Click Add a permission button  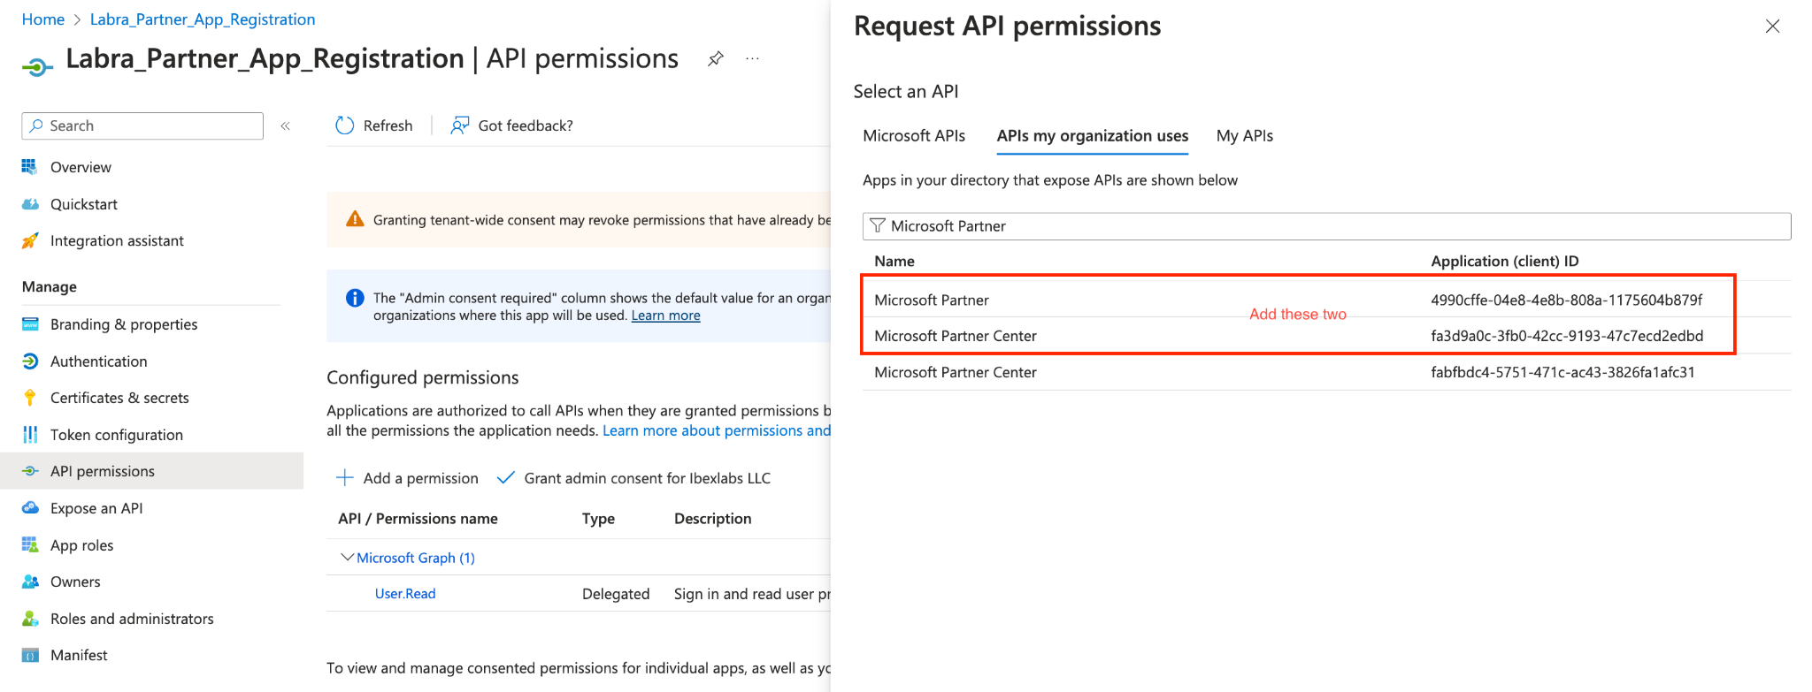407,477
